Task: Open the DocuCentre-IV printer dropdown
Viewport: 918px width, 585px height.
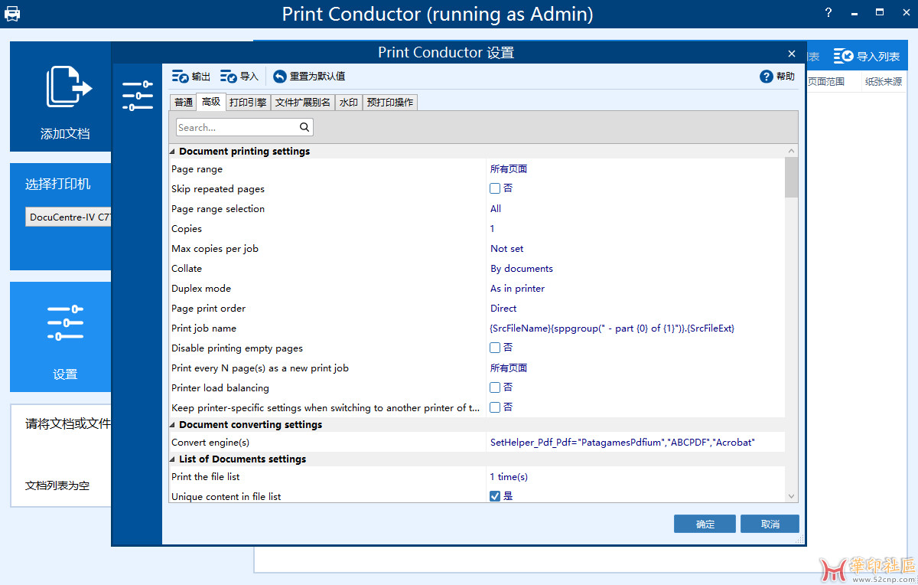Action: pyautogui.click(x=68, y=217)
